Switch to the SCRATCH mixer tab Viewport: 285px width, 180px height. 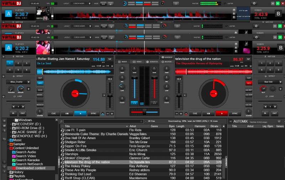click(x=152, y=62)
